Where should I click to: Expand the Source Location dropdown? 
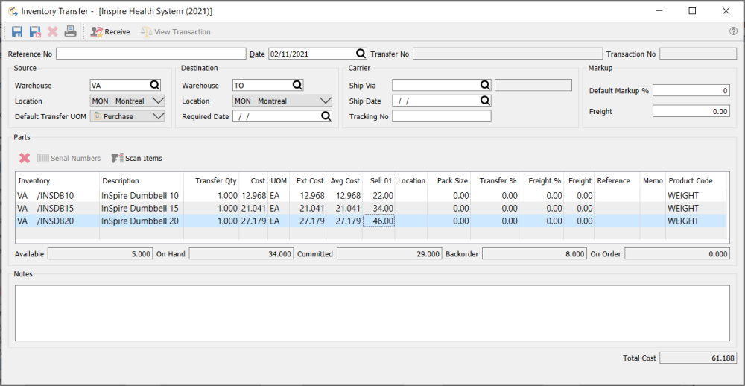[x=157, y=101]
